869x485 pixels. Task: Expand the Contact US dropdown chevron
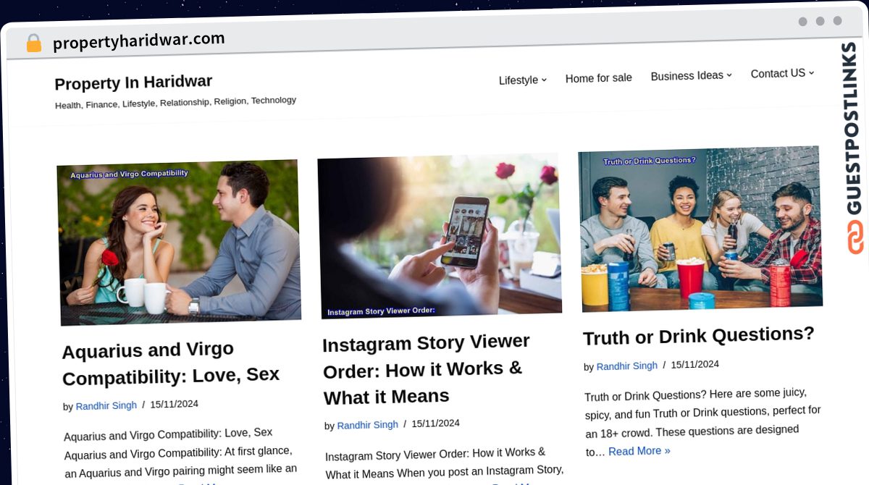click(x=811, y=72)
